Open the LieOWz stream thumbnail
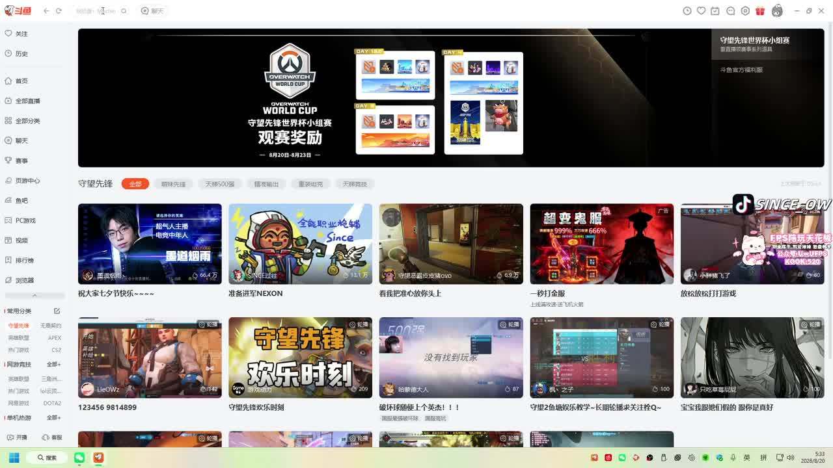Screen dimensions: 833x468 150,357
